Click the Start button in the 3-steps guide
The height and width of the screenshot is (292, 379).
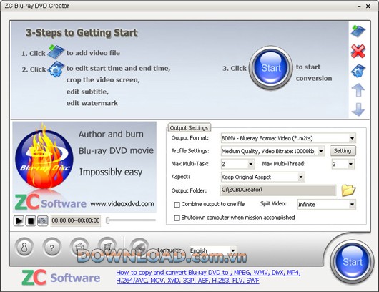tap(271, 68)
